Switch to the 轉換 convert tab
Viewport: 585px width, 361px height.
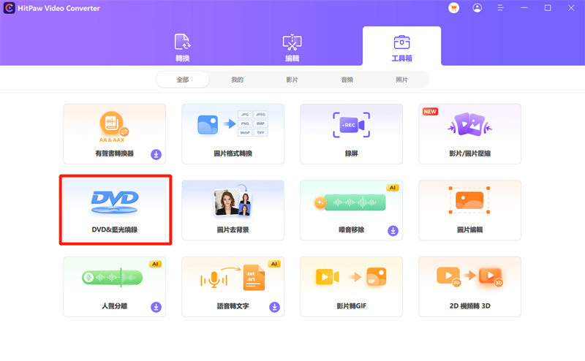pyautogui.click(x=182, y=47)
